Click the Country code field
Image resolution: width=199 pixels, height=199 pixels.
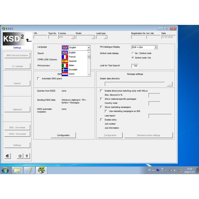[154, 103]
